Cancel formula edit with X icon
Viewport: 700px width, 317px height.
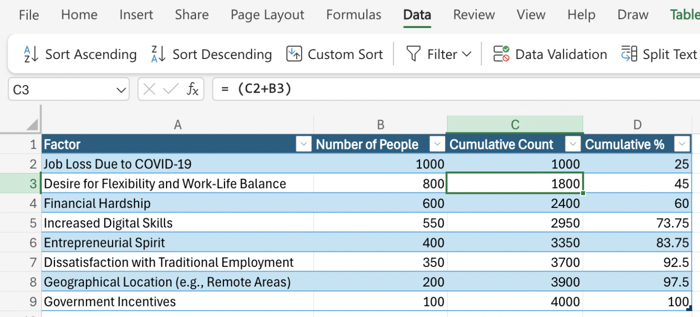click(149, 89)
